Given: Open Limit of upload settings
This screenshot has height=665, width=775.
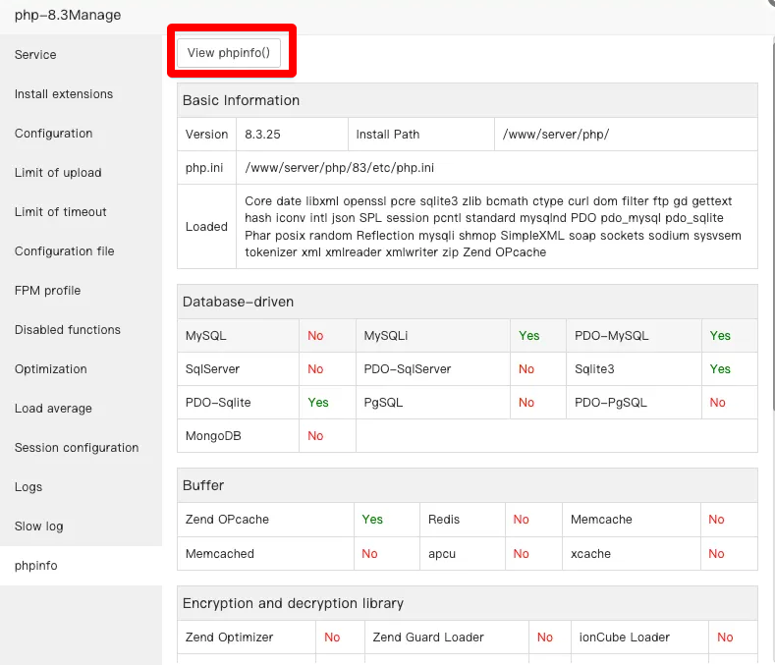Looking at the screenshot, I should pyautogui.click(x=82, y=173).
